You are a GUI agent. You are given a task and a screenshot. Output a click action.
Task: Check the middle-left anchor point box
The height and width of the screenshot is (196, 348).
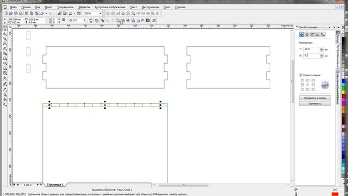coord(302,85)
